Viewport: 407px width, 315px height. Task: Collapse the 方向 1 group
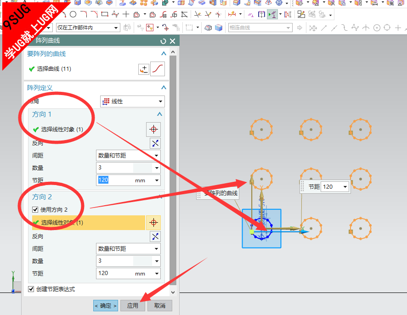(x=159, y=114)
